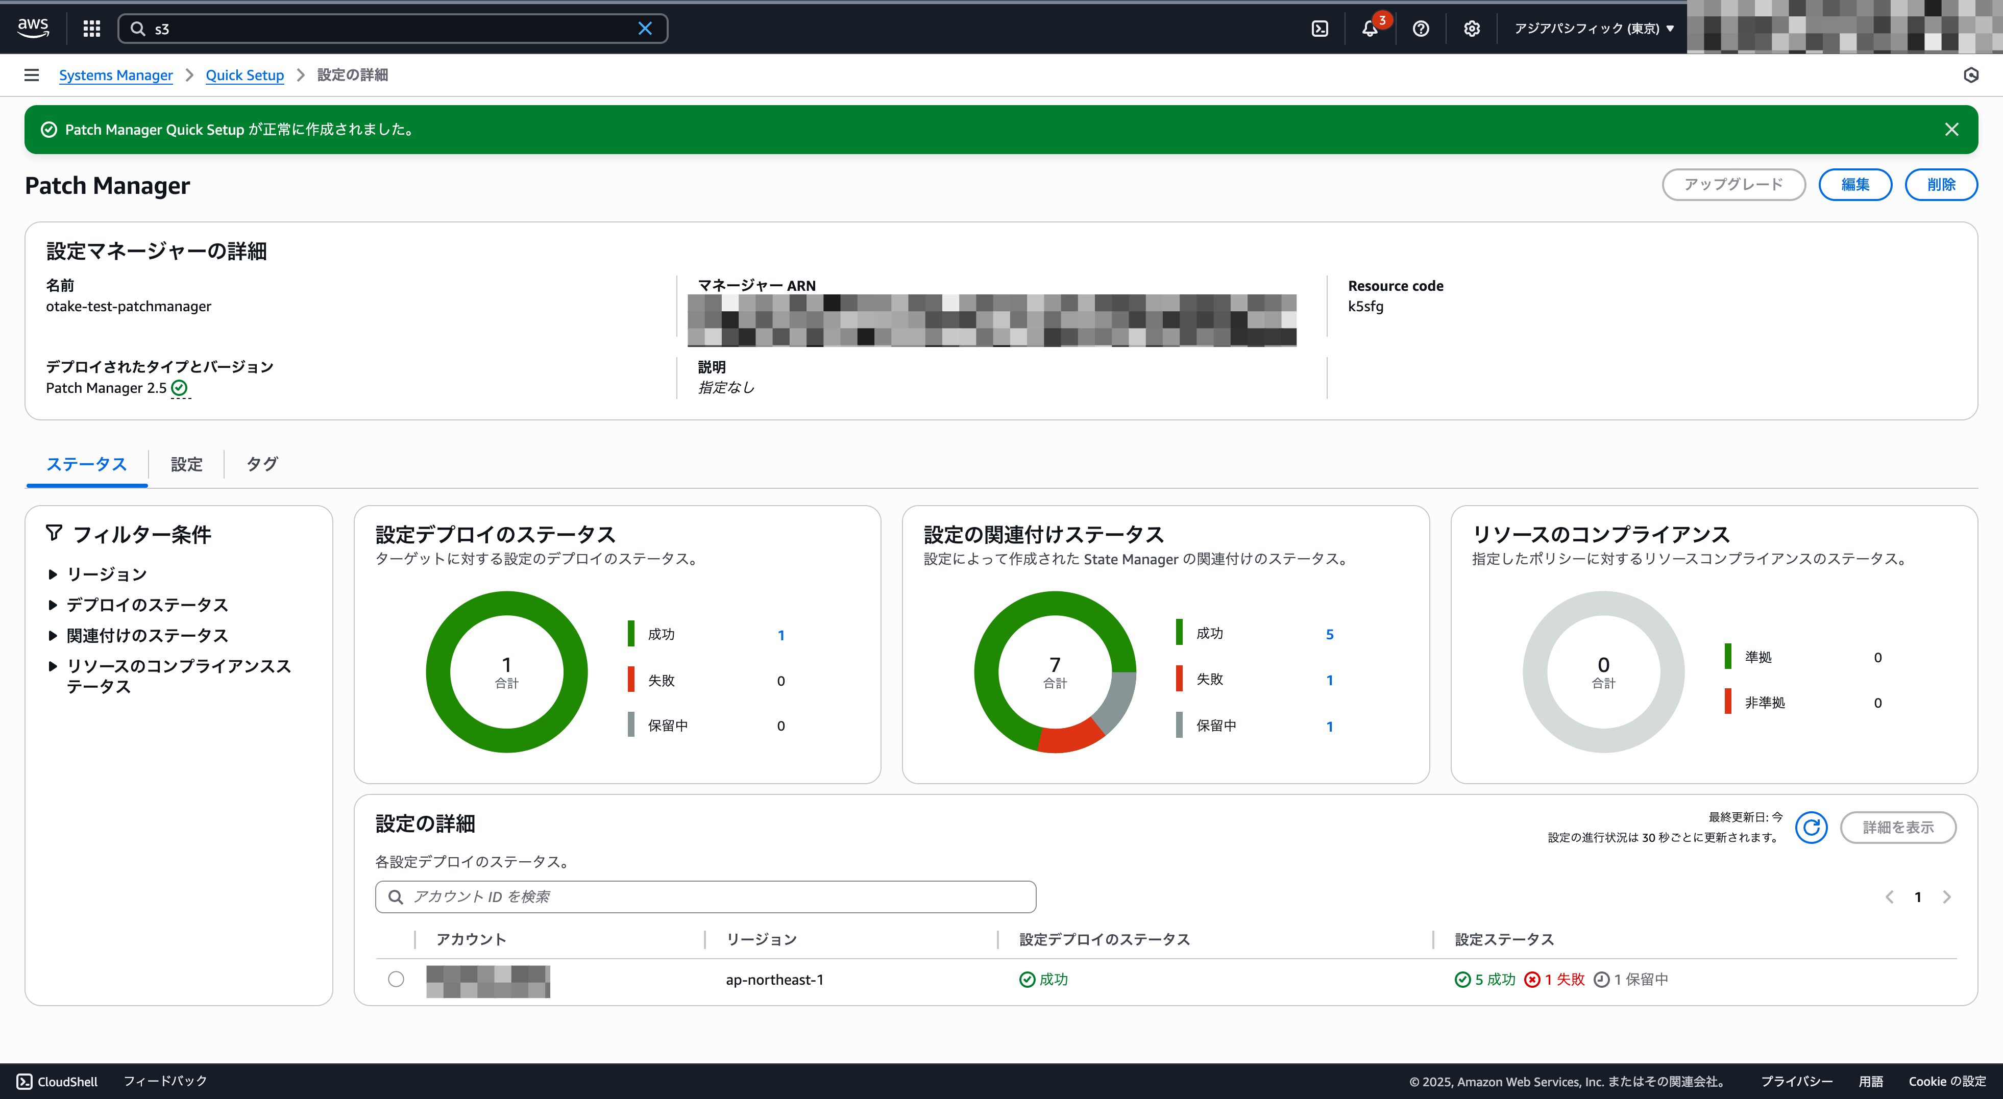This screenshot has height=1099, width=2003.
Task: Click the refresh icon in 設定の詳細
Action: (1811, 827)
